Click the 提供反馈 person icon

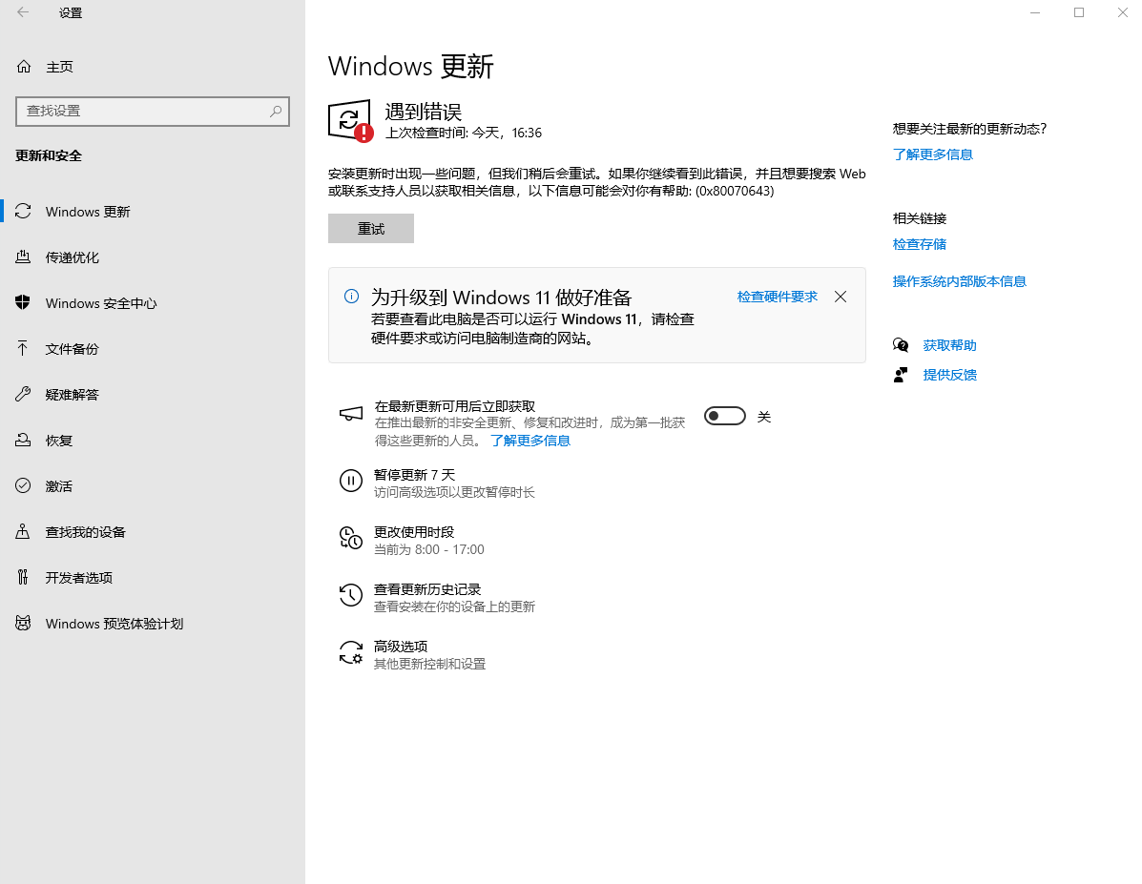[x=901, y=374]
